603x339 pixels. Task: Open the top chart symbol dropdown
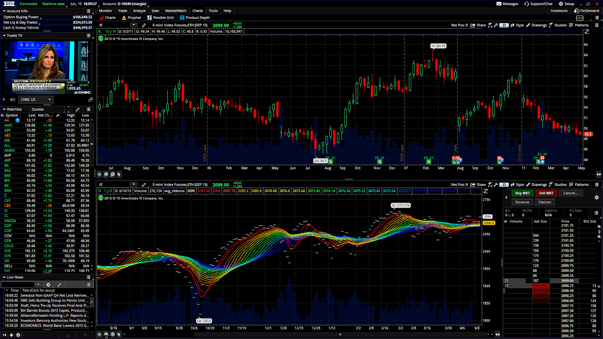133,25
